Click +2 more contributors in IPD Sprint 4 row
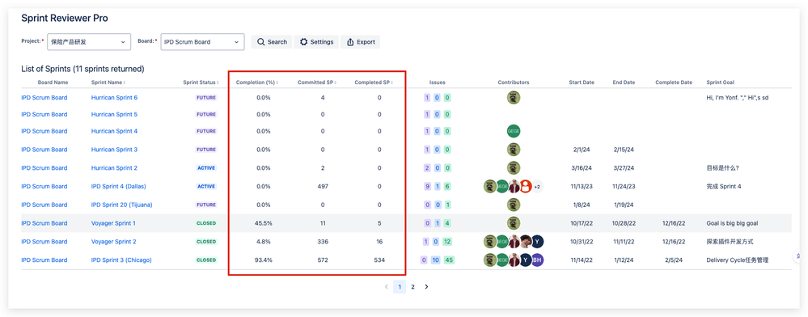The height and width of the screenshot is (317, 808). coord(537,187)
